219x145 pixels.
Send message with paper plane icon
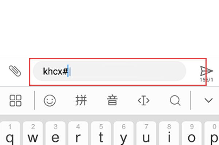point(207,71)
